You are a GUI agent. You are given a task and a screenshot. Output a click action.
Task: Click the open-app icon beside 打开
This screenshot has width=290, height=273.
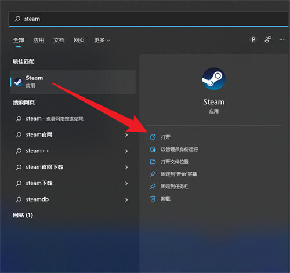pyautogui.click(x=153, y=137)
